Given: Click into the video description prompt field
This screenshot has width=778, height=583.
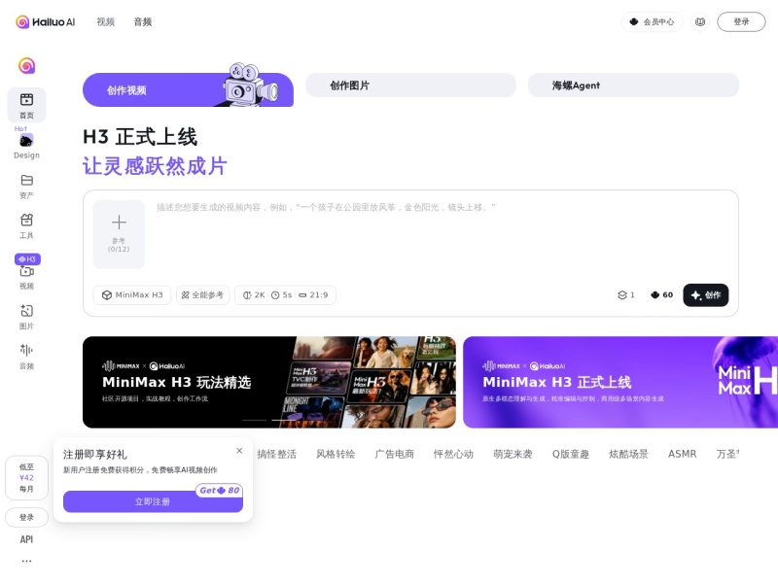Looking at the screenshot, I should pyautogui.click(x=442, y=233).
